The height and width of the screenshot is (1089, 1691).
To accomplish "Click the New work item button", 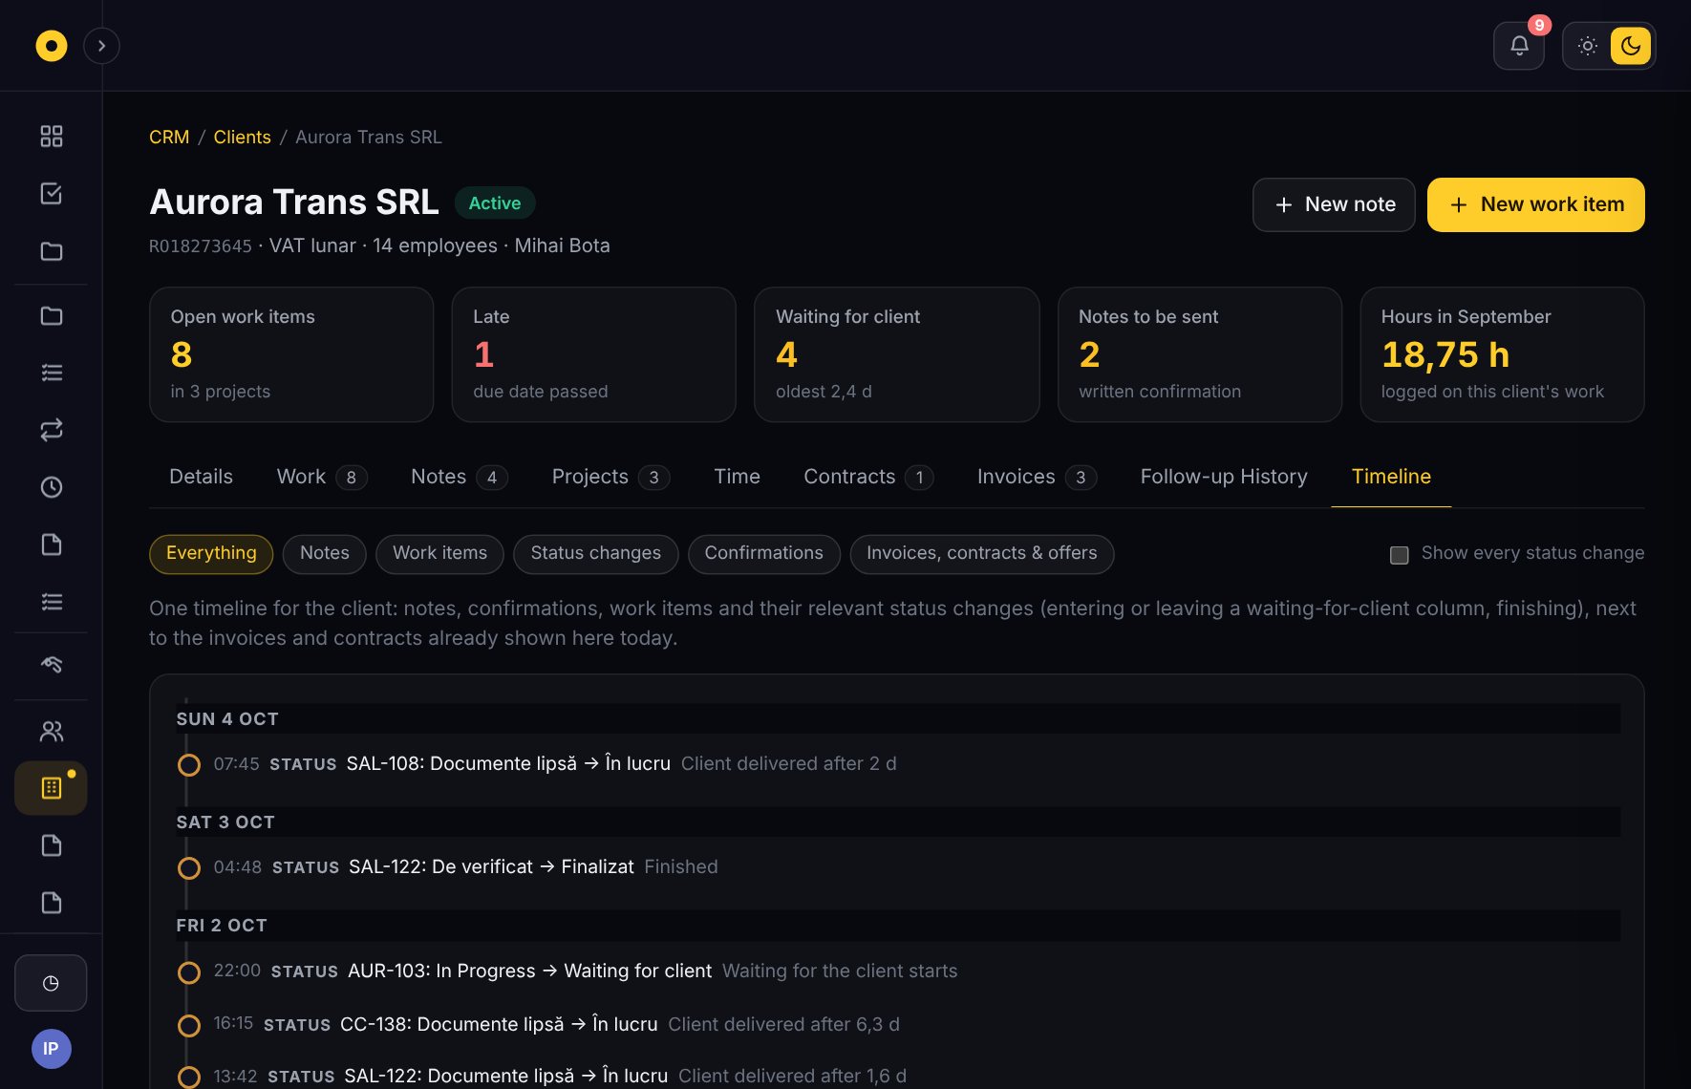I will tap(1536, 204).
